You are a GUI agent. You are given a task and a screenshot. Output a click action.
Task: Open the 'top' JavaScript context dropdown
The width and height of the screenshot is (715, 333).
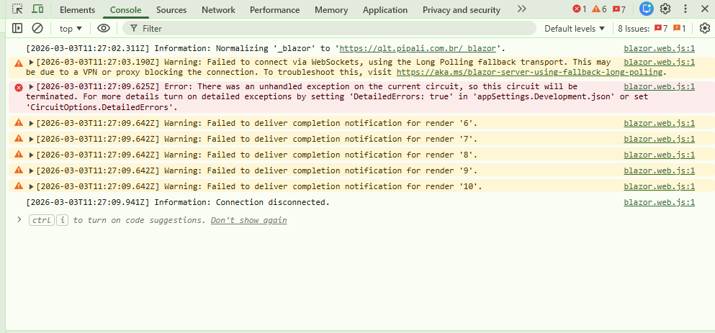click(x=70, y=28)
